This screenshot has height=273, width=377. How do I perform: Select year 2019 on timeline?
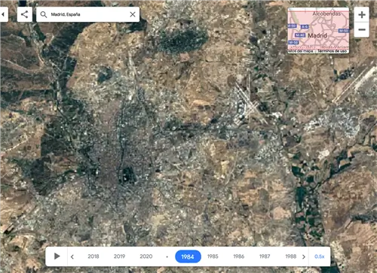(x=119, y=256)
